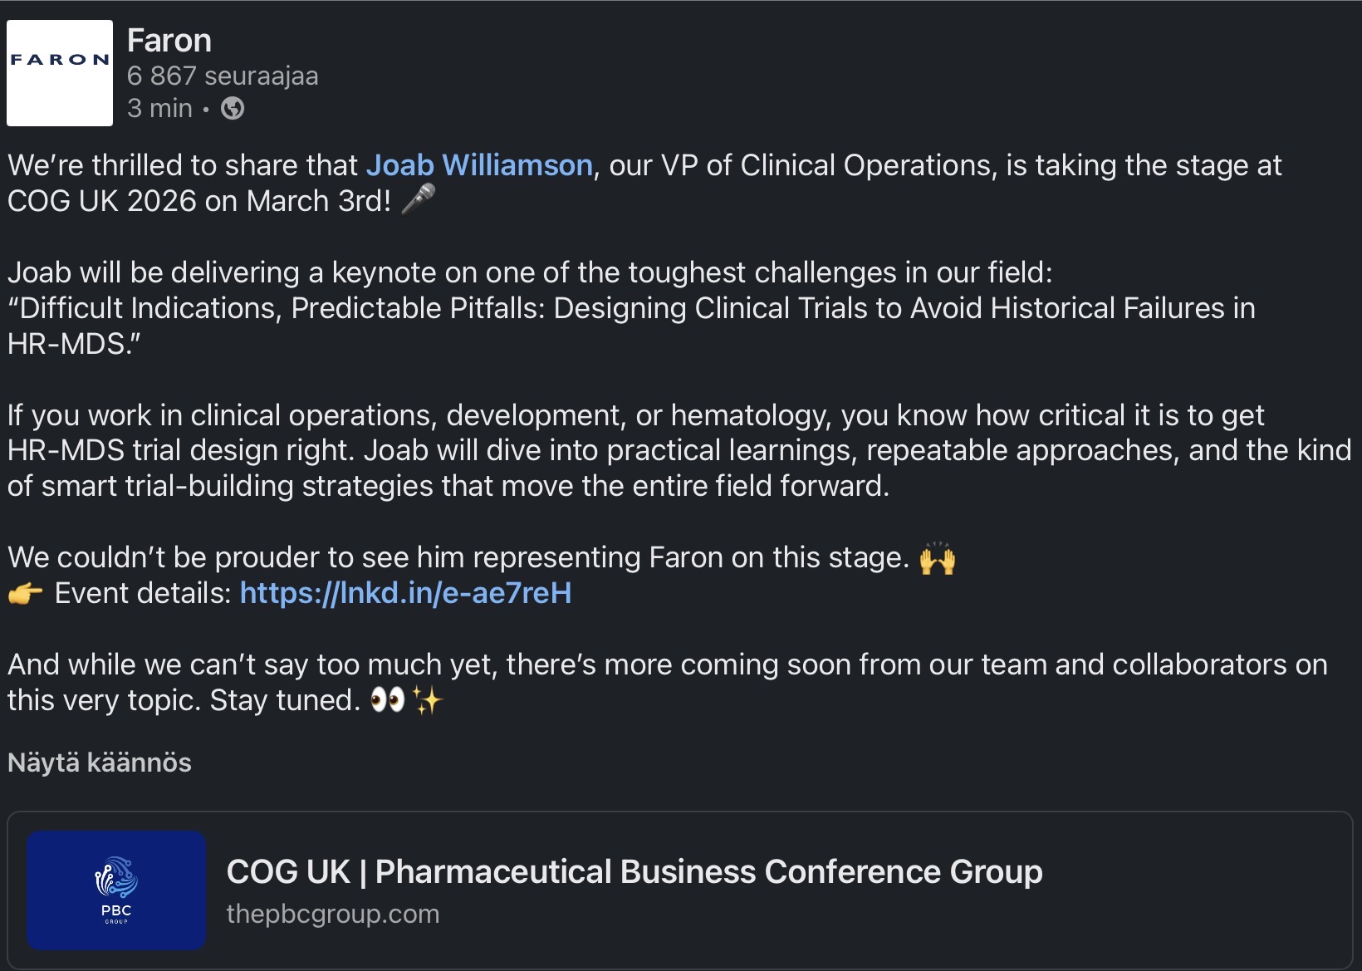Image resolution: width=1362 pixels, height=971 pixels.
Task: Click the sparkles emoji at post end
Action: tap(428, 701)
